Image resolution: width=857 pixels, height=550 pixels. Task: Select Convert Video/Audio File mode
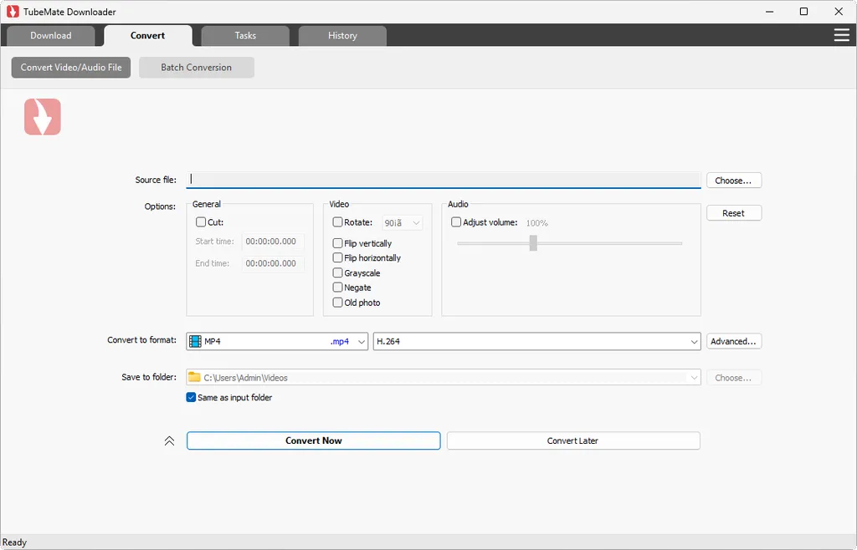[71, 68]
